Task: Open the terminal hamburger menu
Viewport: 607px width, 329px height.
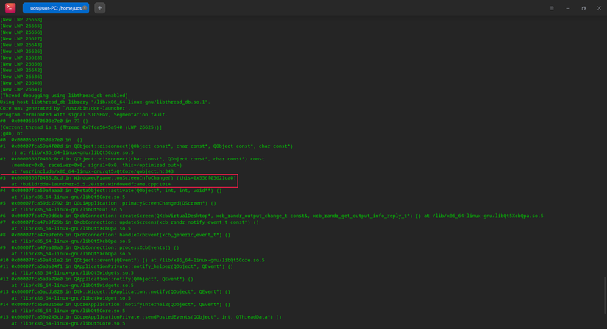Action: click(x=552, y=7)
